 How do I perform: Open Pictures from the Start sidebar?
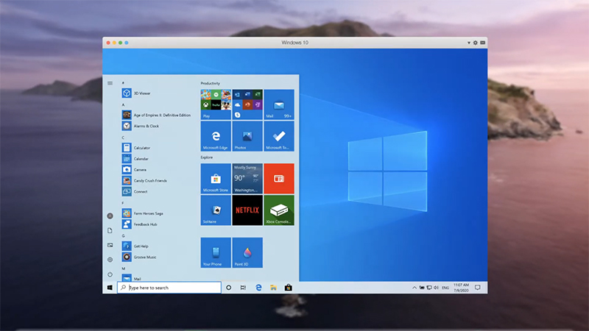(x=110, y=245)
